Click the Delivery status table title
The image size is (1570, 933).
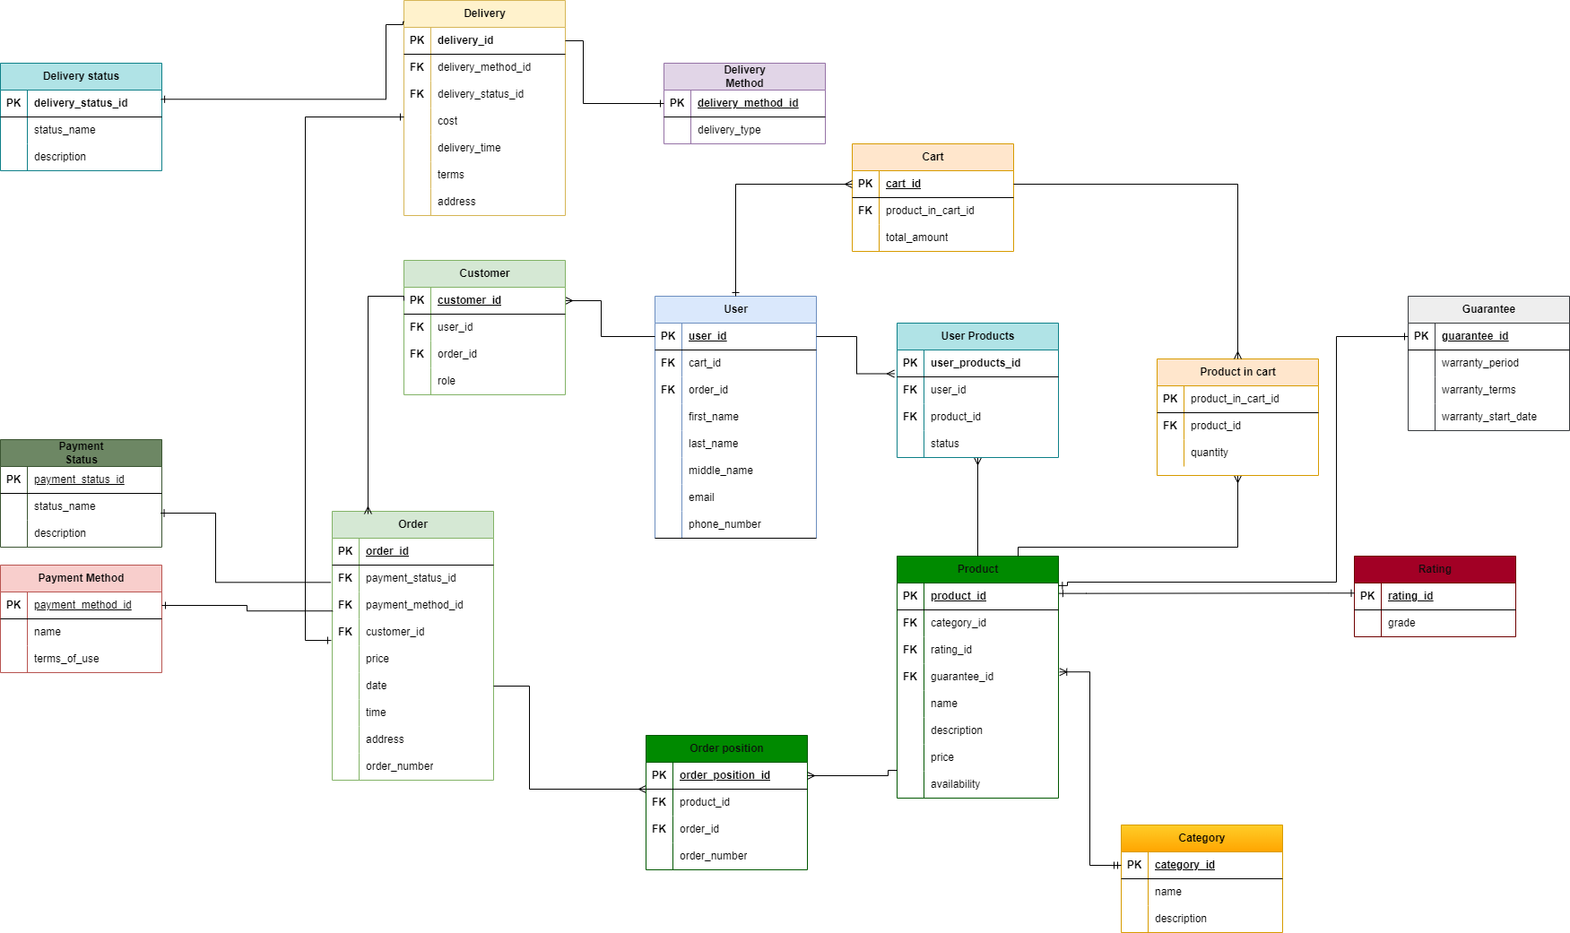[x=81, y=76]
